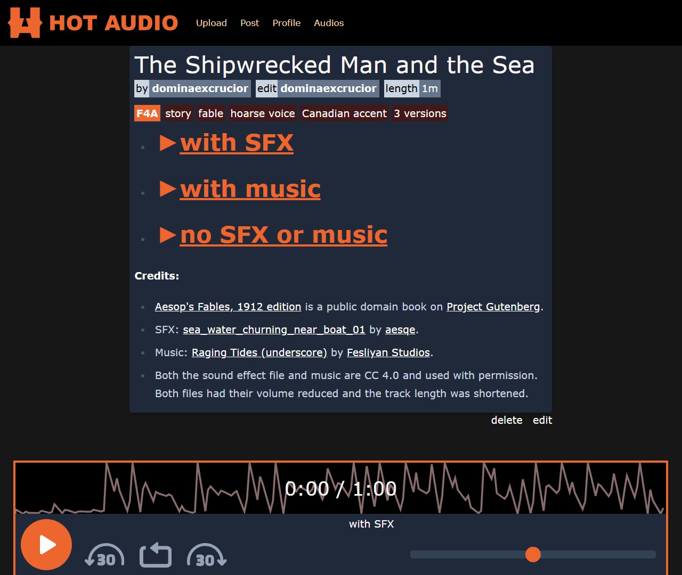Delete this audio post
Image resolution: width=682 pixels, height=575 pixels.
pyautogui.click(x=506, y=420)
